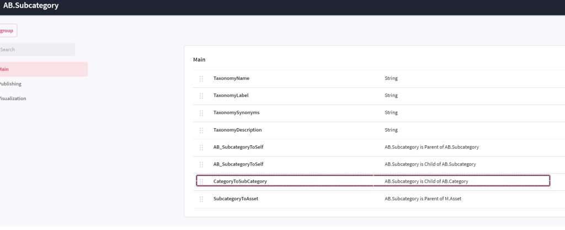Click the drag handle beside TaxonomyName

201,79
